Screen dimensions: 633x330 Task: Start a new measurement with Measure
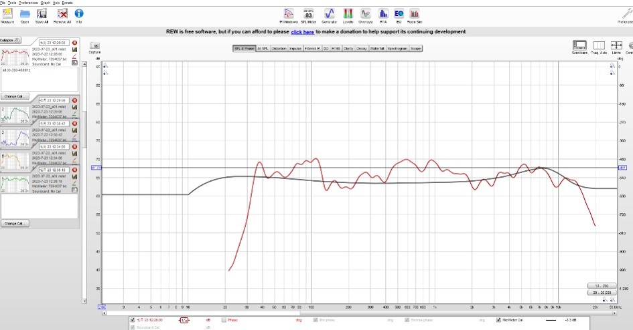click(7, 15)
